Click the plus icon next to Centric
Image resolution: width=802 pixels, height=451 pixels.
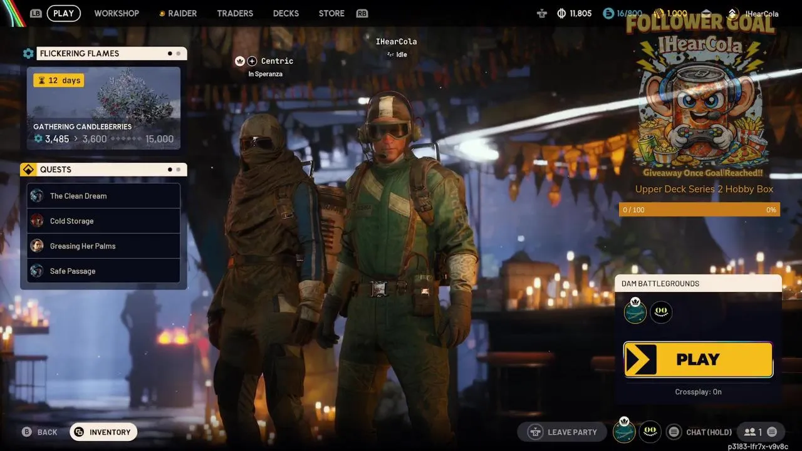(252, 61)
